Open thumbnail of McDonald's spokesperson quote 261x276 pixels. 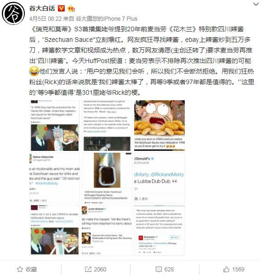pos(159,230)
